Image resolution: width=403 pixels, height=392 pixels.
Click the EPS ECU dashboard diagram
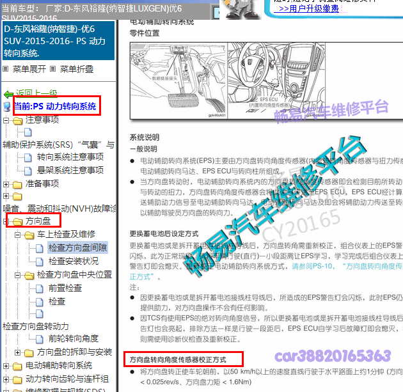click(x=276, y=81)
